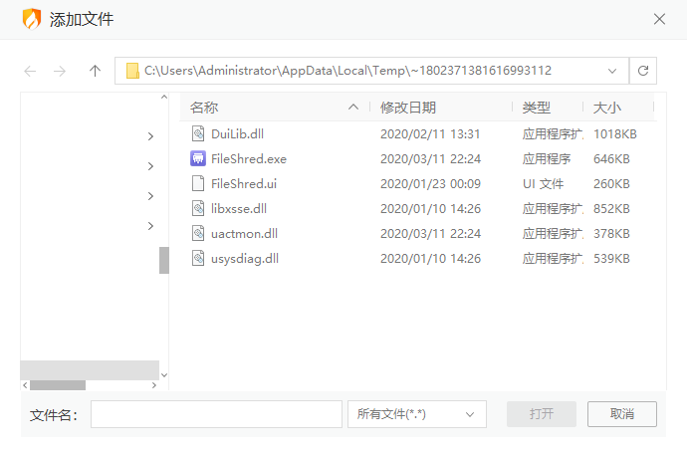Click the 539KB size value

(611, 259)
